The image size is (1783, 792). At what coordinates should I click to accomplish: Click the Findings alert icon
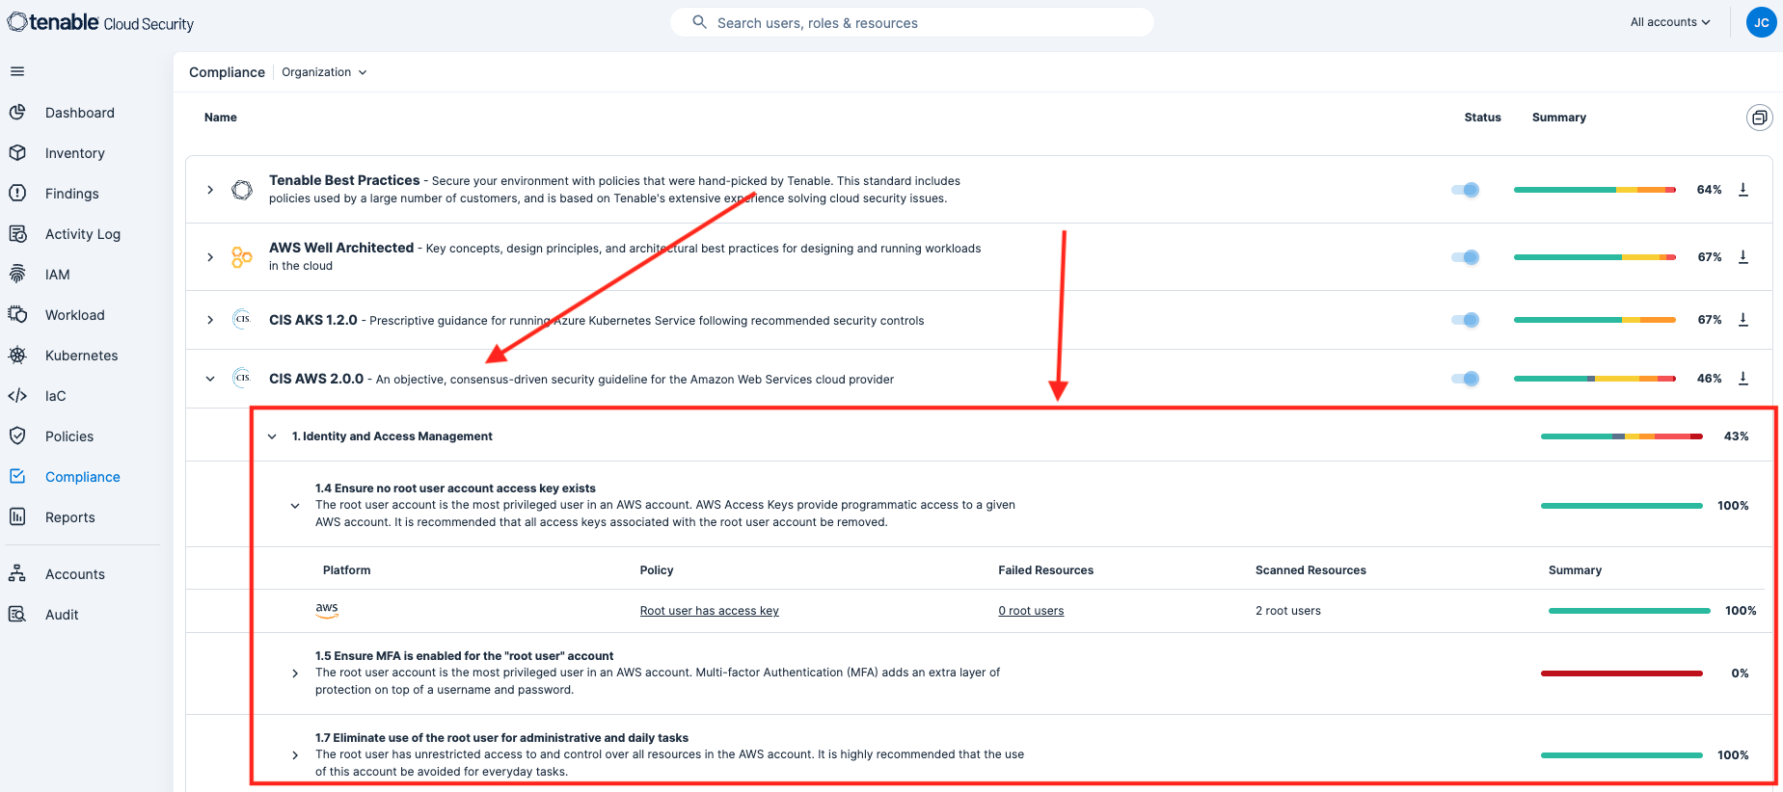(17, 194)
